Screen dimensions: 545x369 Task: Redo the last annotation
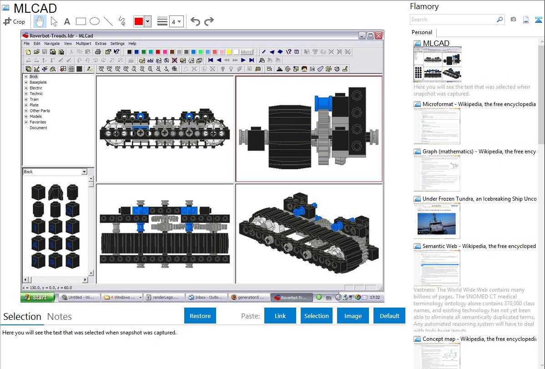coord(209,21)
